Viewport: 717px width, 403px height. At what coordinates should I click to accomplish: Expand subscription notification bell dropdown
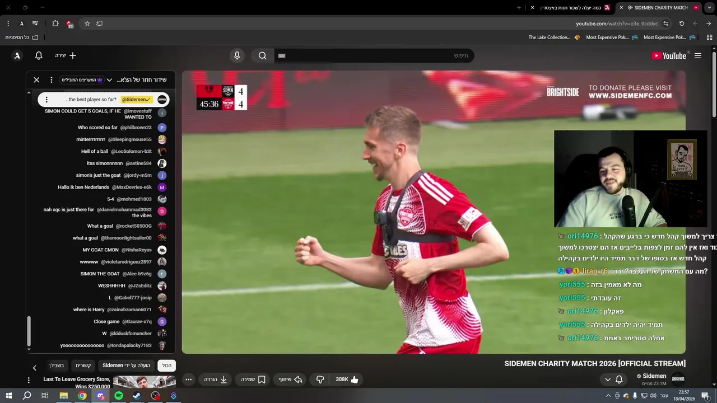(x=613, y=379)
